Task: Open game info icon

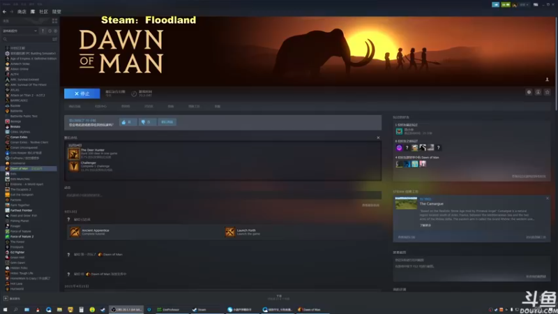Action: click(538, 92)
